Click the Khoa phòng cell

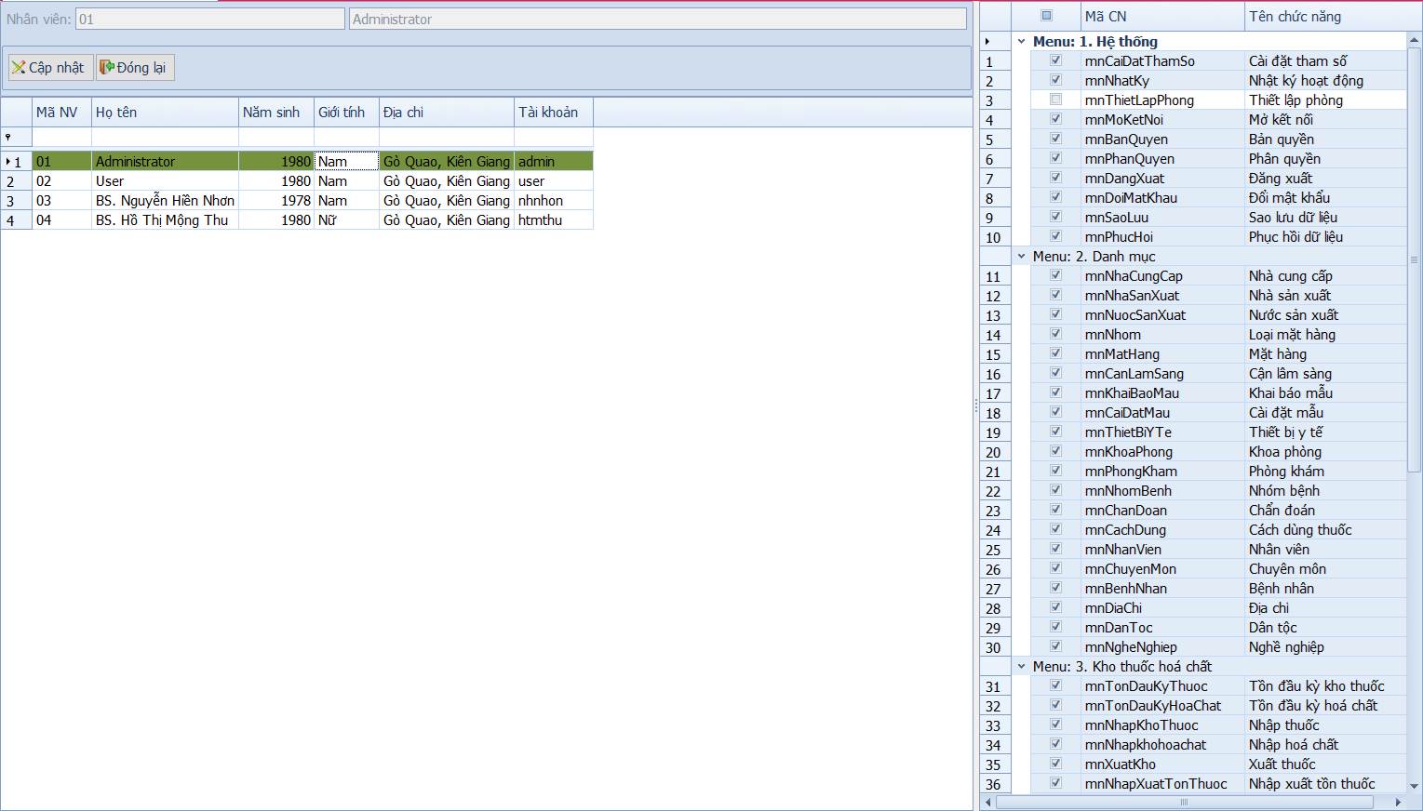pos(1325,451)
